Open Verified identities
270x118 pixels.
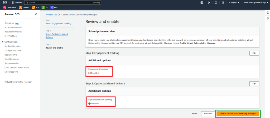click(13, 46)
